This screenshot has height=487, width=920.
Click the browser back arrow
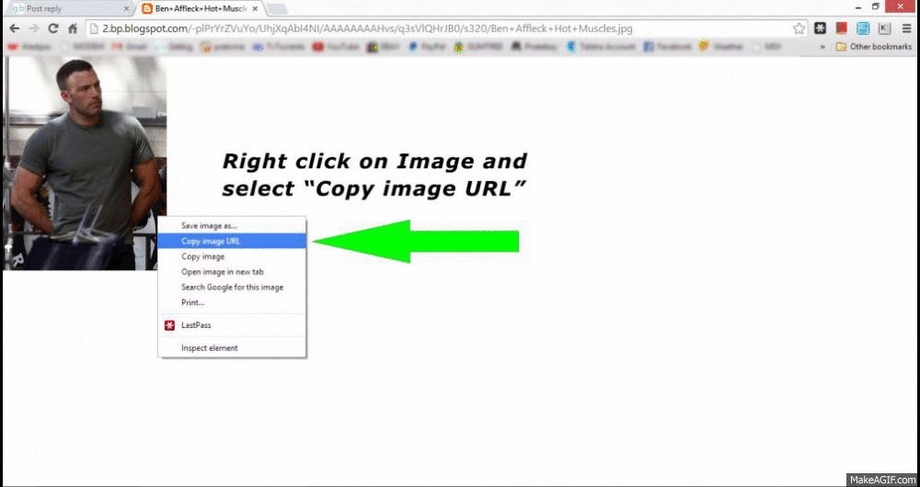tap(14, 28)
